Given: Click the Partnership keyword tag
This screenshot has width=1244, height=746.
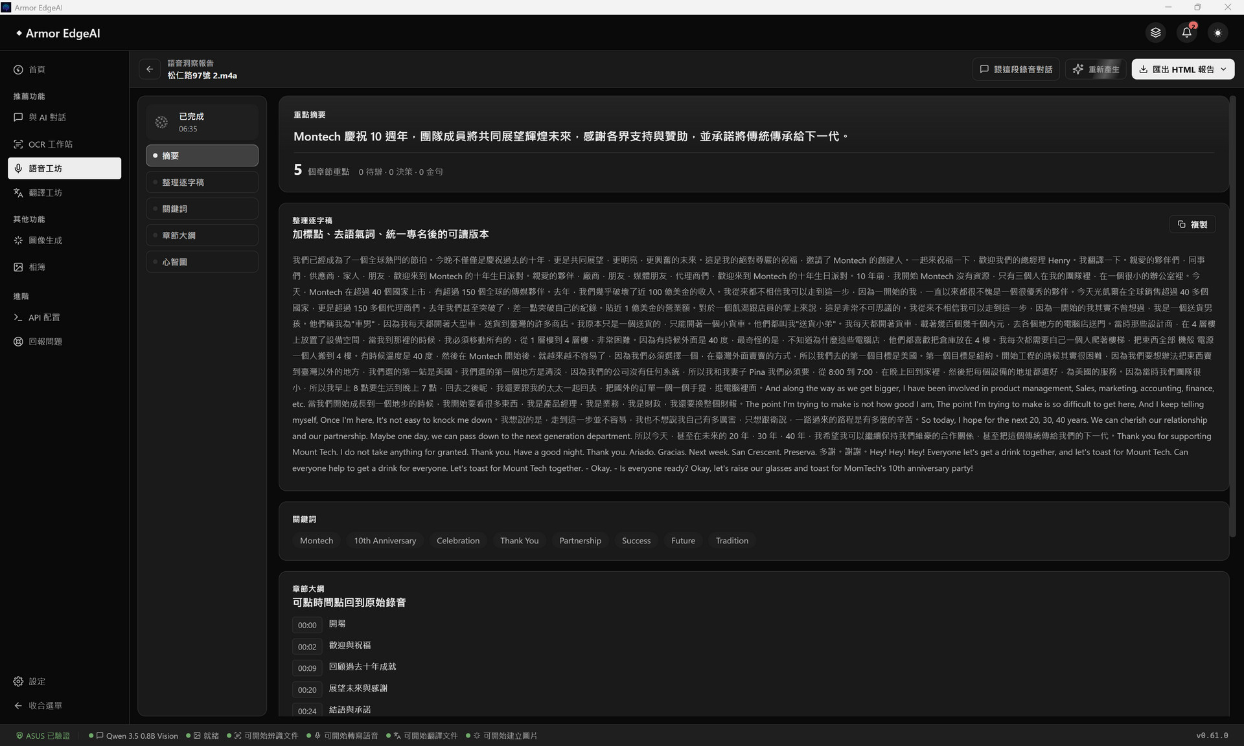Looking at the screenshot, I should (x=580, y=541).
